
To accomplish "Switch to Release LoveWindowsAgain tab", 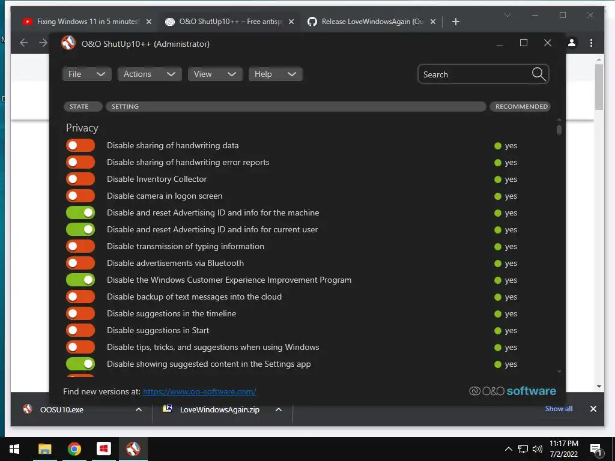I will tap(371, 22).
